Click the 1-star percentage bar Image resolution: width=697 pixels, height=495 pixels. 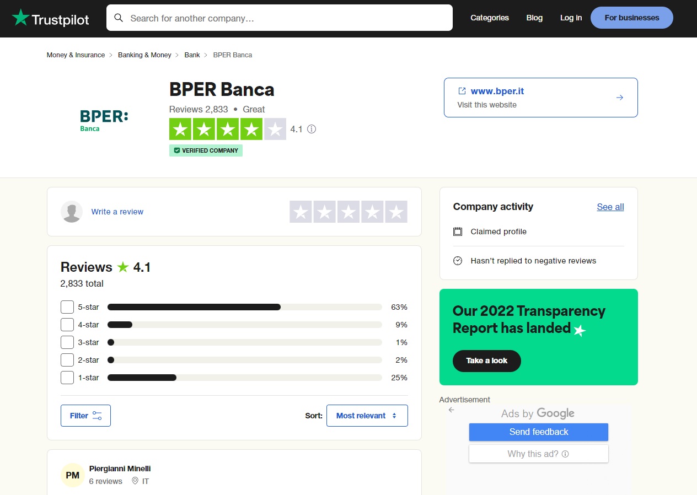(x=245, y=378)
